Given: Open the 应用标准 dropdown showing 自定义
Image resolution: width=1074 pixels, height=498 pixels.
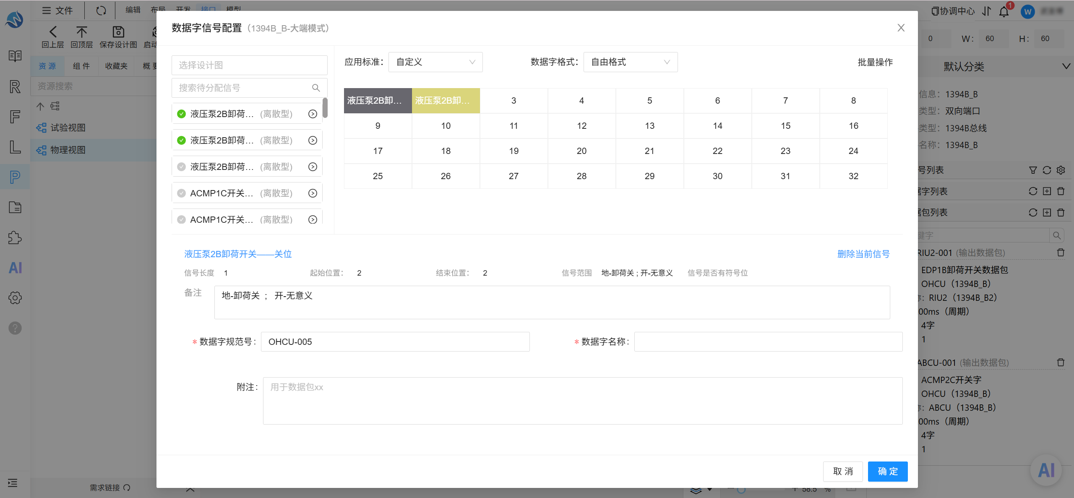Looking at the screenshot, I should point(435,62).
